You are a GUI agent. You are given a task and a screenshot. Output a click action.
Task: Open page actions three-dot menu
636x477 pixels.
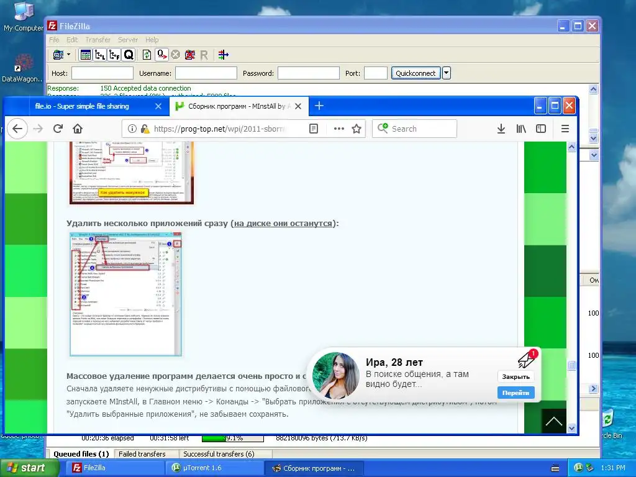(338, 129)
